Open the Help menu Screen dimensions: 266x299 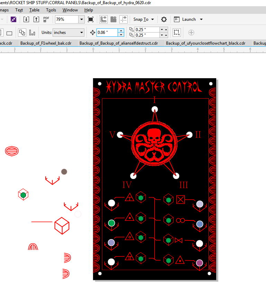[x=89, y=10]
